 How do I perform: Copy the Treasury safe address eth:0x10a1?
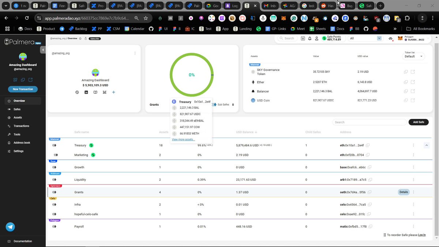[368, 145]
